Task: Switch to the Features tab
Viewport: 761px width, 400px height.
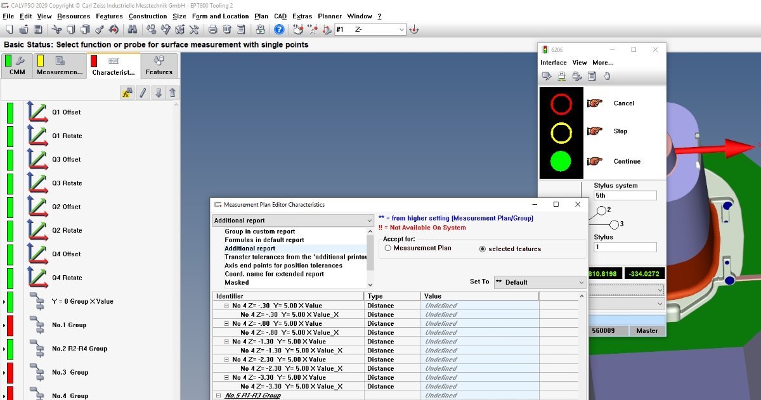Action: 159,66
